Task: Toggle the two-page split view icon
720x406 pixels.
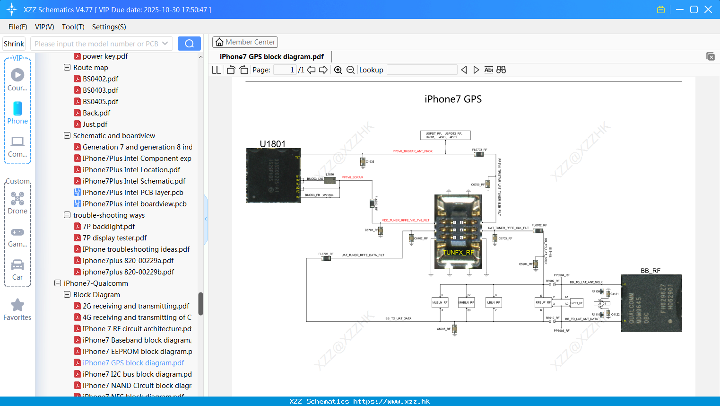Action: [x=217, y=70]
